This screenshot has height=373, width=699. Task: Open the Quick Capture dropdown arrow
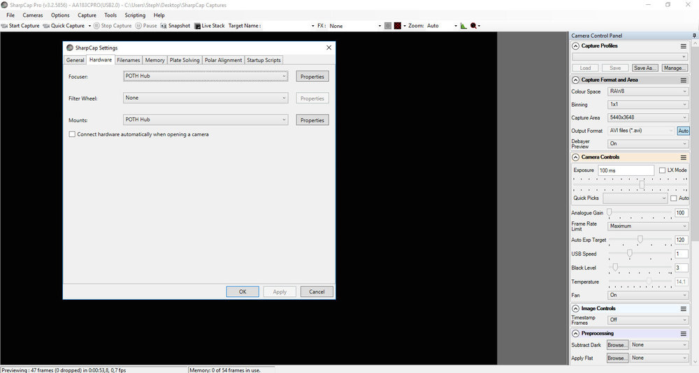[x=89, y=26]
